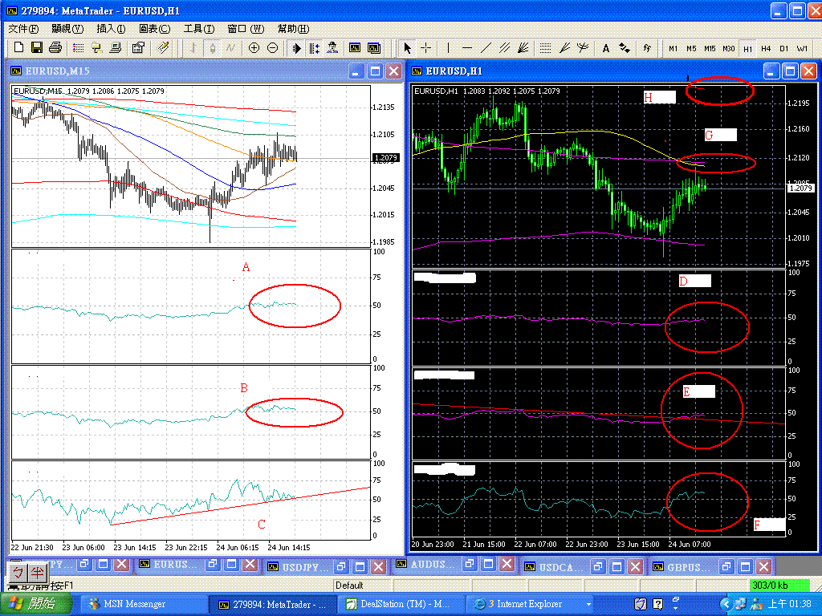Print the chart with printer icon
The width and height of the screenshot is (822, 616).
click(55, 47)
